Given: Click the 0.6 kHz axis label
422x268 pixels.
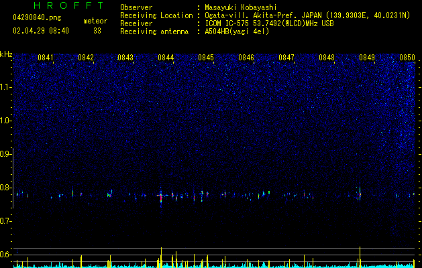Looking at the screenshot, I should pyautogui.click(x=5, y=255).
